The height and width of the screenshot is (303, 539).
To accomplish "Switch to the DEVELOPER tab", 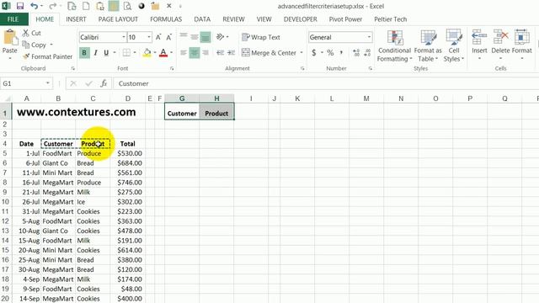I will [x=300, y=19].
